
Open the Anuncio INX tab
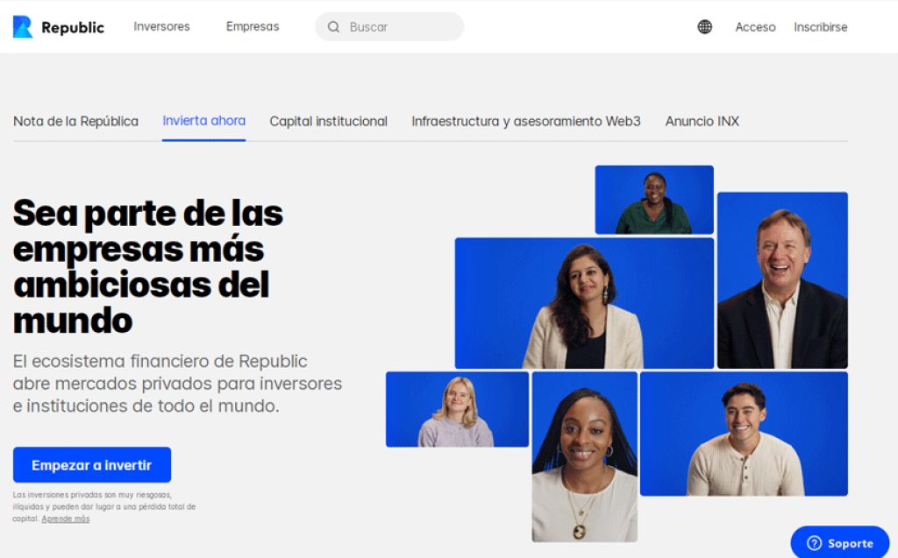[702, 122]
